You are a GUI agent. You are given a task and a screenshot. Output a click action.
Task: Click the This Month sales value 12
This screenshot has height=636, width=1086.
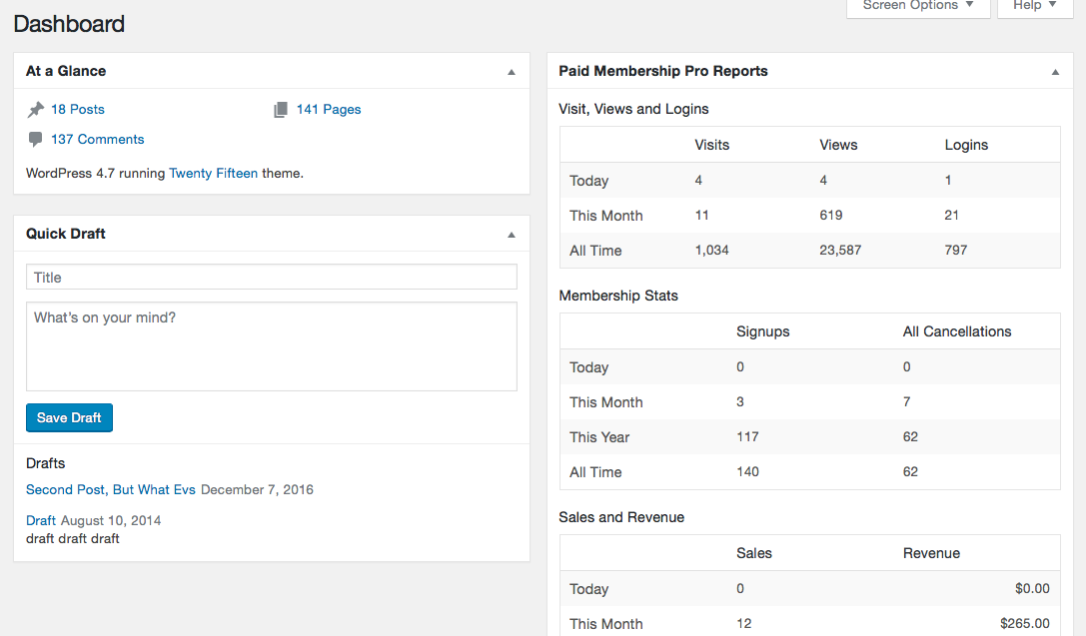pos(744,624)
